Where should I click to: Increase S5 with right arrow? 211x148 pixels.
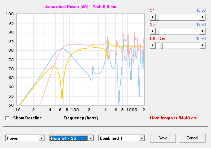click(202, 31)
